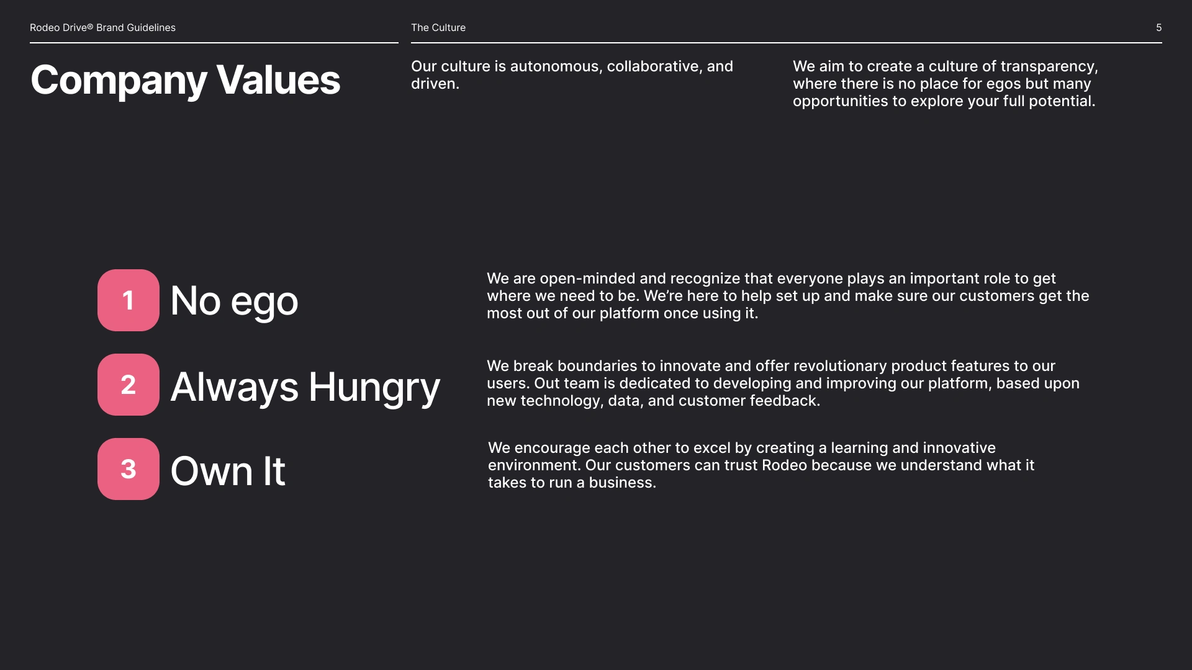1192x670 pixels.
Task: Select the 'Always Hungry' value heading
Action: coord(305,387)
